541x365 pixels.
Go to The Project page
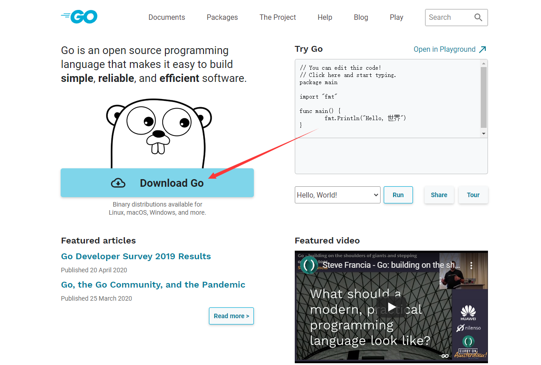tap(278, 18)
